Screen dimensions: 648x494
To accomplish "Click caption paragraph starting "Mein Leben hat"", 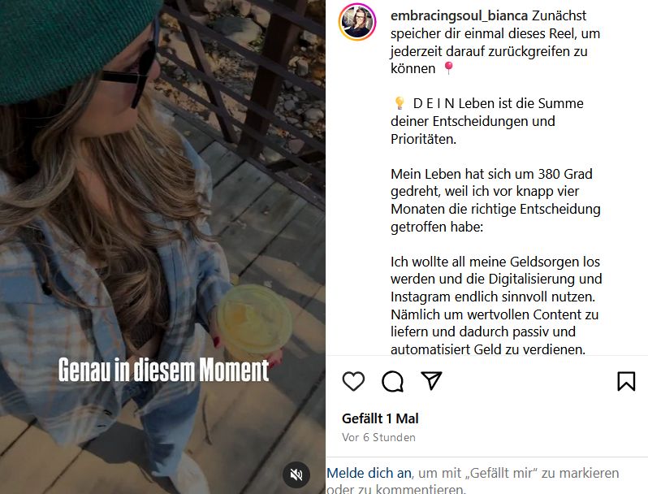I will 495,200.
